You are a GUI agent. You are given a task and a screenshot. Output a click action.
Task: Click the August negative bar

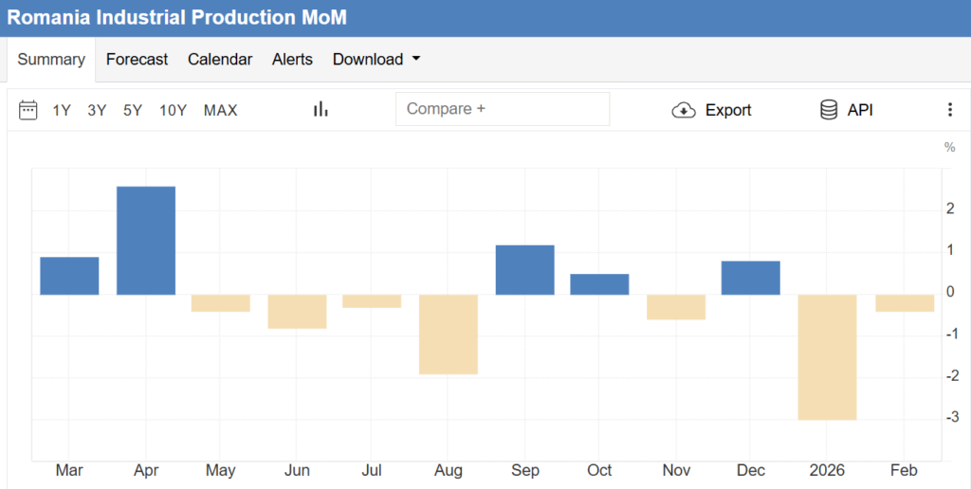click(x=449, y=334)
